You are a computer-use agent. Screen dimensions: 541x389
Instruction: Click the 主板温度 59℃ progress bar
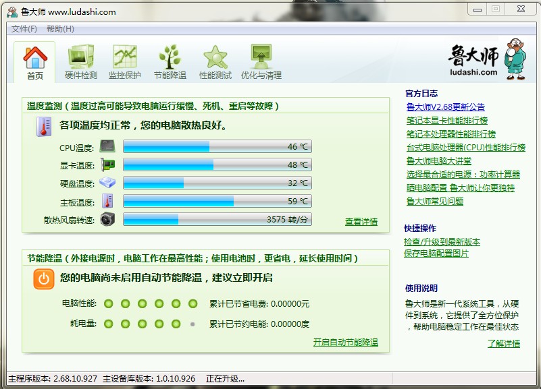(217, 201)
